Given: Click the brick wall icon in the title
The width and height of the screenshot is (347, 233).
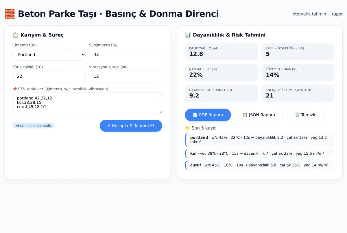Looking at the screenshot, I should point(10,14).
